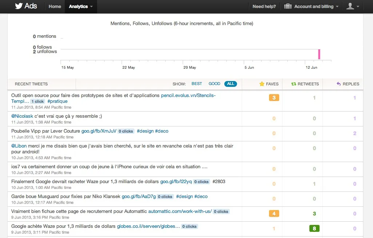Click the 22 May axis label
Image resolution: width=373 pixels, height=238 pixels.
tap(128, 68)
